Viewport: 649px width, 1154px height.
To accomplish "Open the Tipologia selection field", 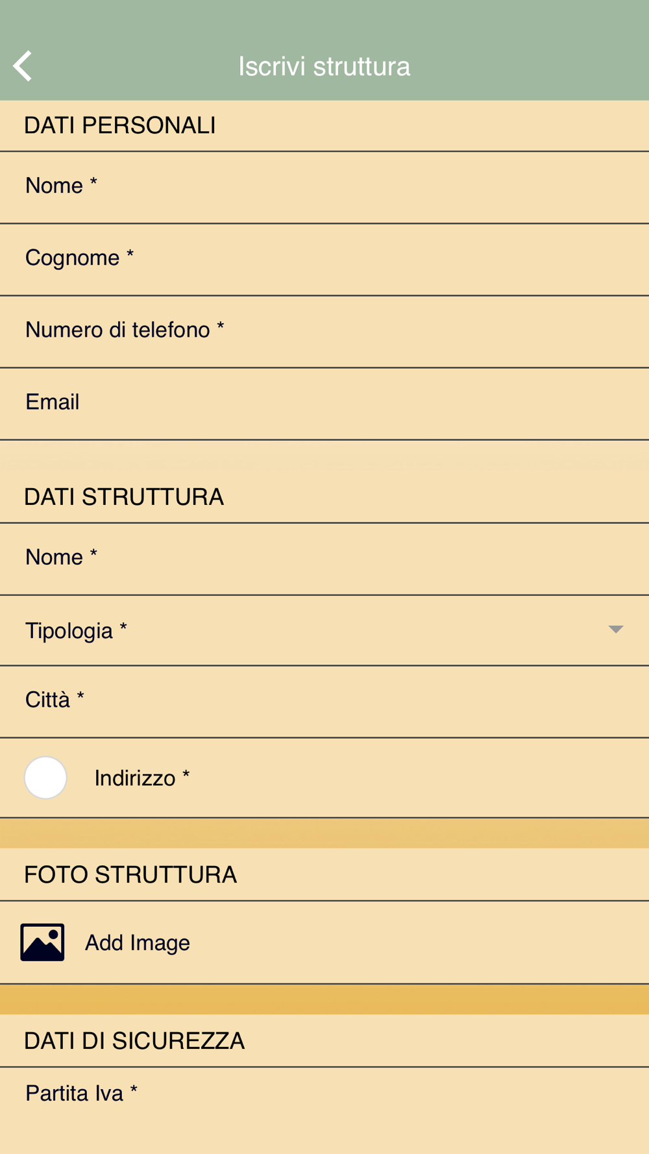I will click(x=324, y=630).
